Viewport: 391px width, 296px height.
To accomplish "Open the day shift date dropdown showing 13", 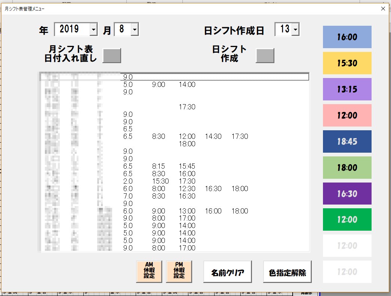I will click(296, 29).
